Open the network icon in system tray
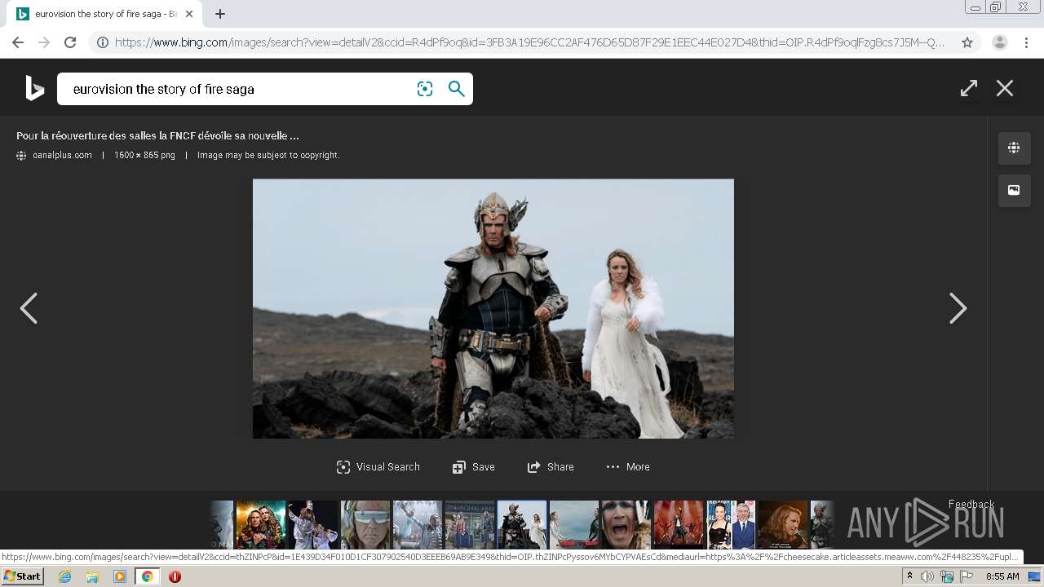This screenshot has height=587, width=1044. click(x=947, y=576)
